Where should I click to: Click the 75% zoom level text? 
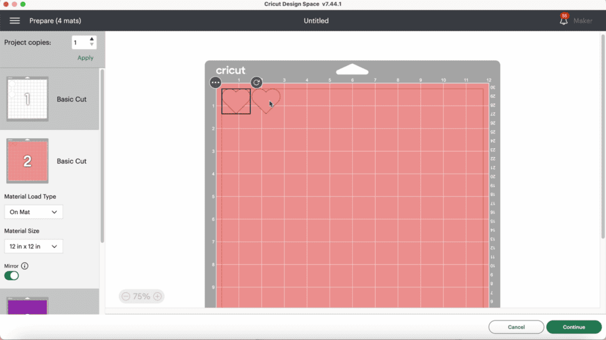tap(141, 296)
